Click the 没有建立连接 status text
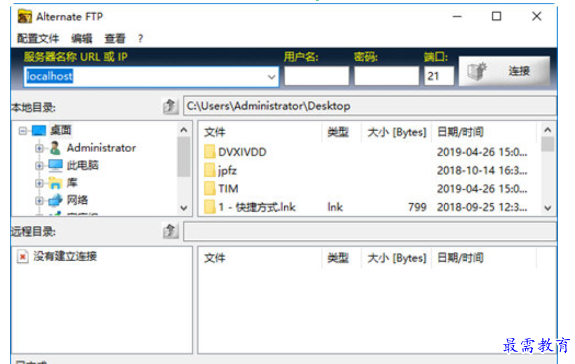Image resolution: width=575 pixels, height=364 pixels. pyautogui.click(x=65, y=256)
